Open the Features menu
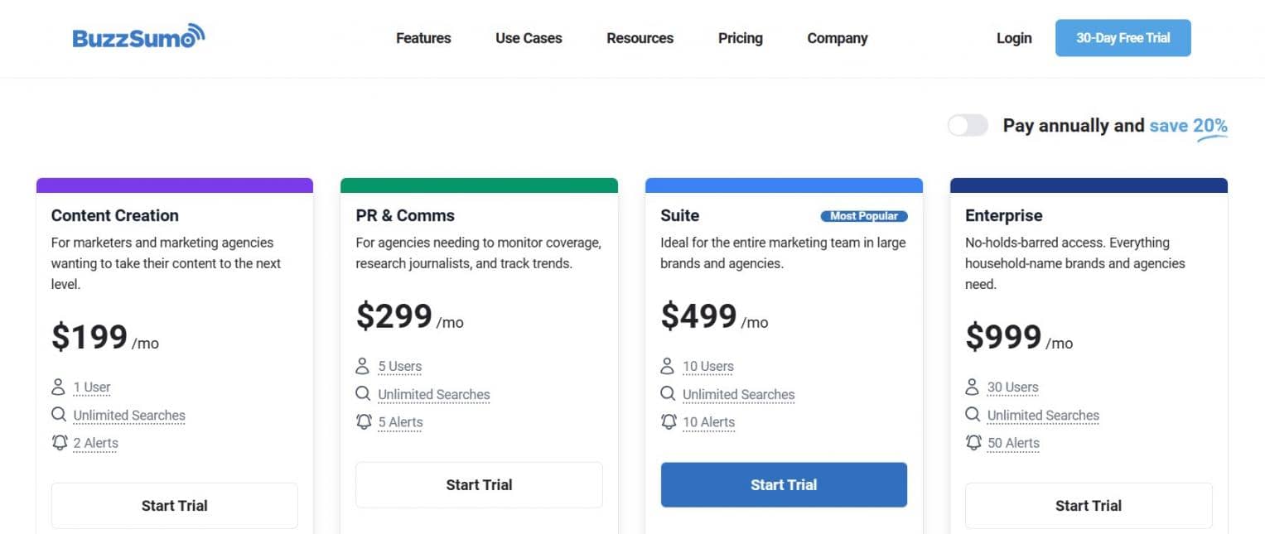This screenshot has width=1265, height=534. pos(423,38)
